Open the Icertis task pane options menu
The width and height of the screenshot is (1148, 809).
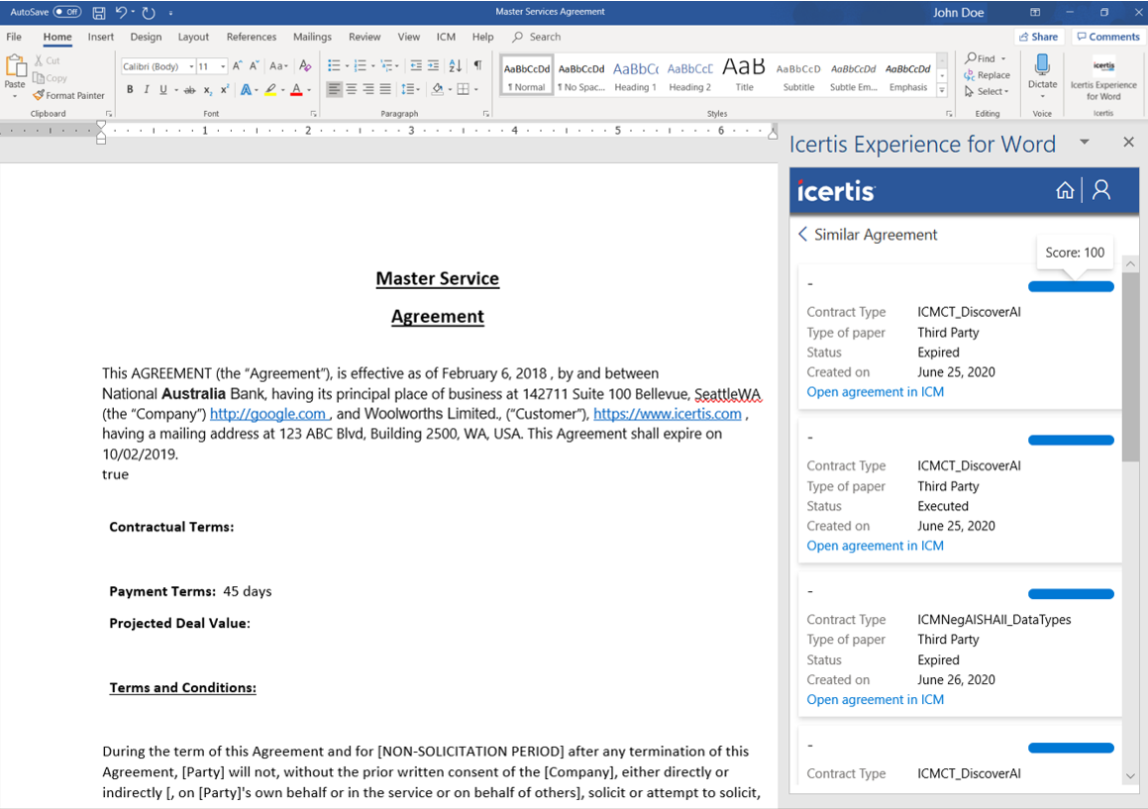coord(1085,142)
